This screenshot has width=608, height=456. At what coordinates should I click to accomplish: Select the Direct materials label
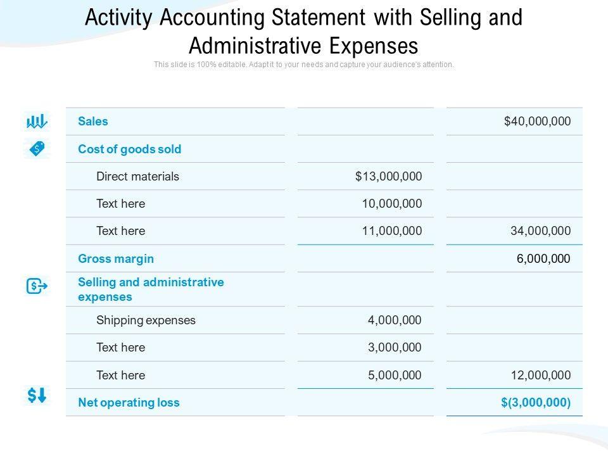[x=137, y=176]
